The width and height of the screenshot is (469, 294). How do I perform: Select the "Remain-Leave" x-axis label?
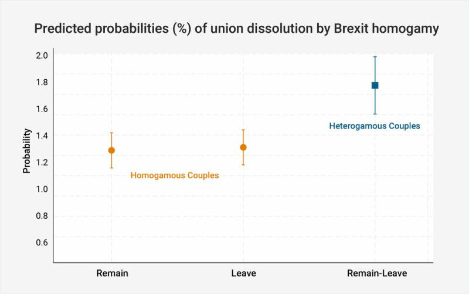(377, 273)
